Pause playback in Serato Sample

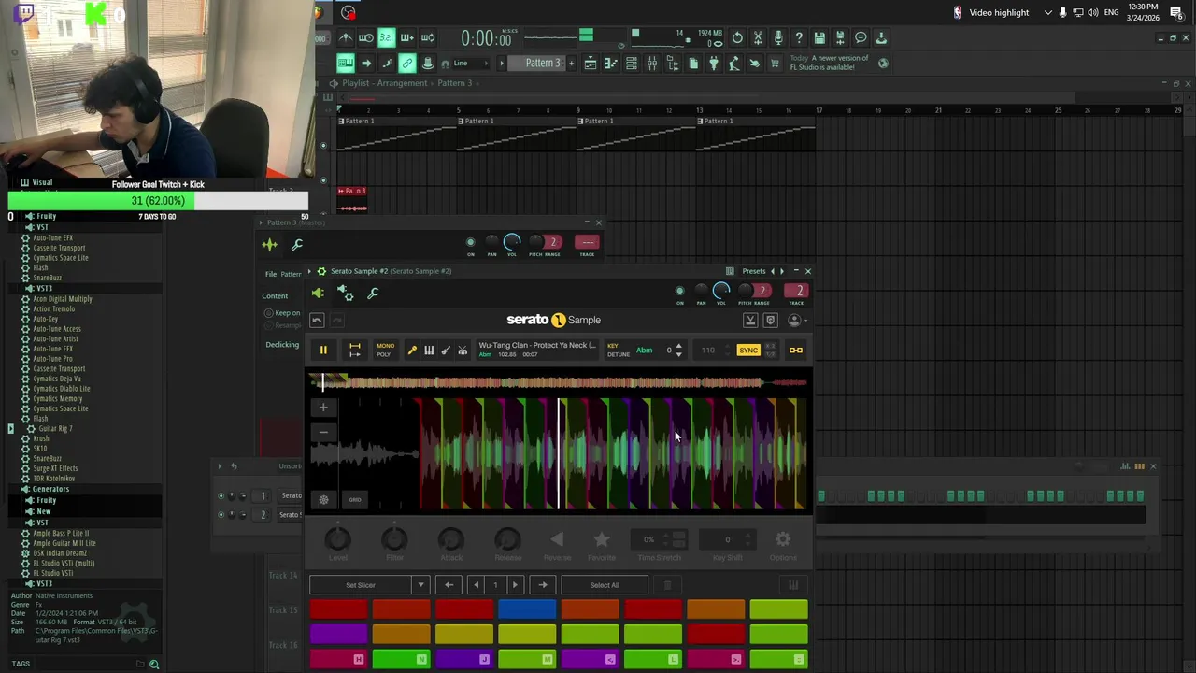pyautogui.click(x=323, y=350)
